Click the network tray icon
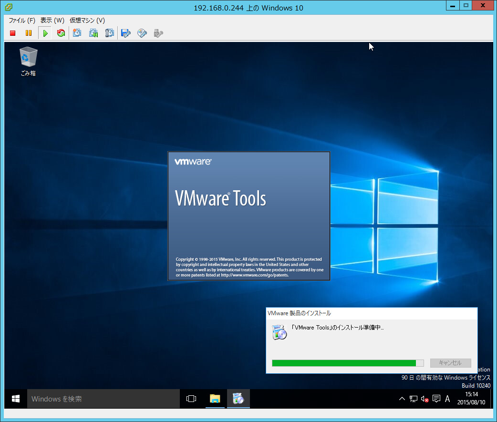 point(414,399)
